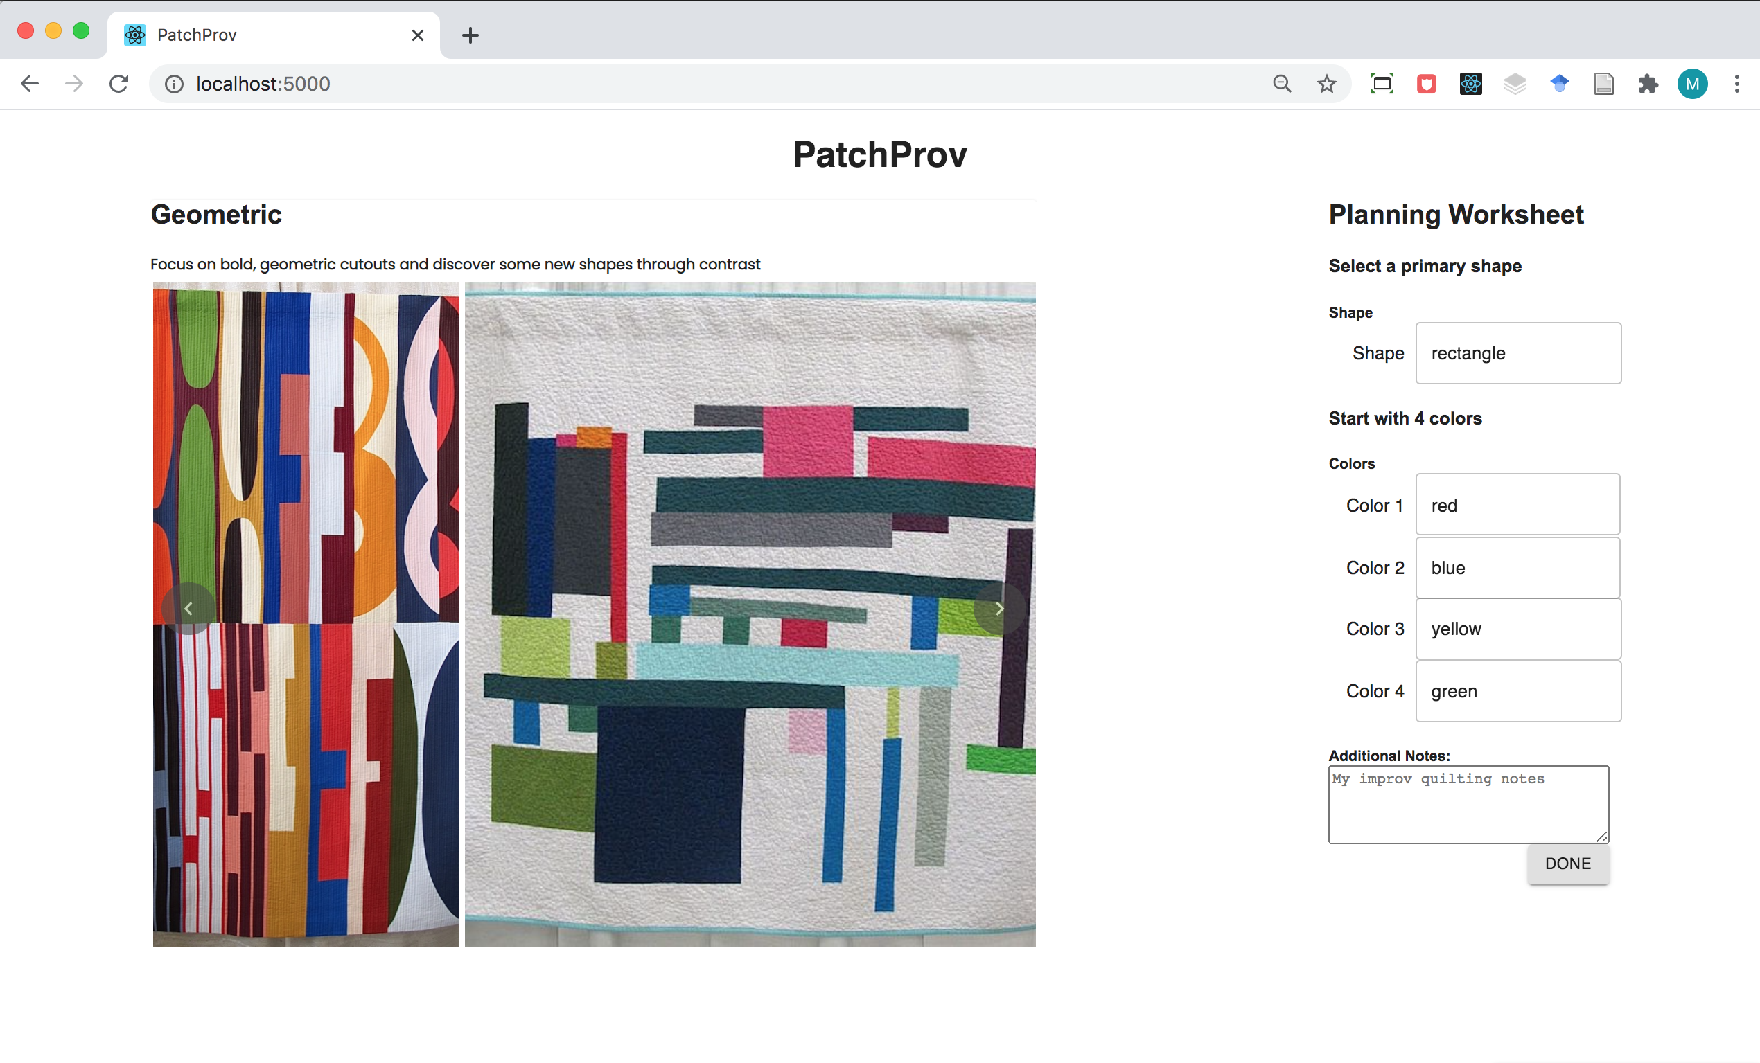Viewport: 1760px width, 1063px height.
Task: Open the zoom magnifier icon in address bar
Action: [1282, 84]
